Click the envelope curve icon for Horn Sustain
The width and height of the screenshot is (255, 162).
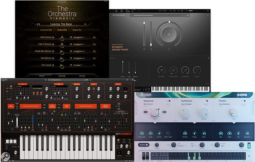point(94,65)
